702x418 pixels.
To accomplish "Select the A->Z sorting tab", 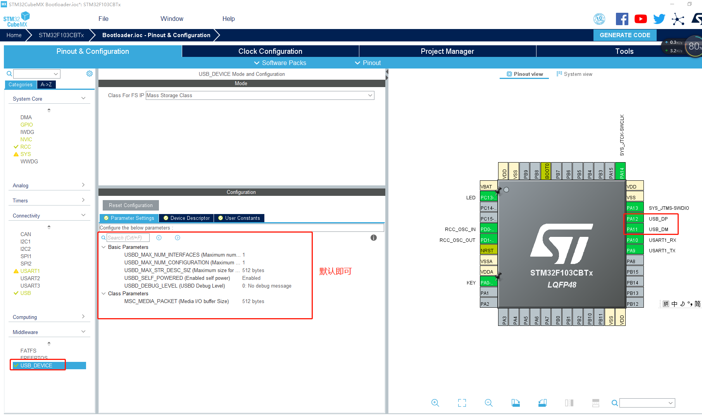I will click(x=46, y=84).
